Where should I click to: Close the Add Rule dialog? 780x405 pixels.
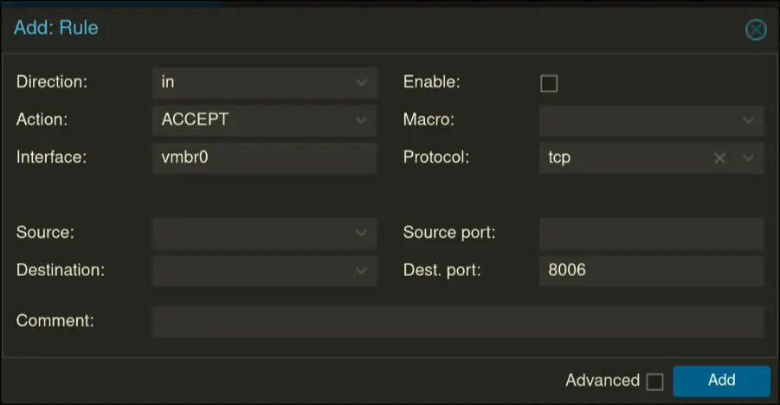756,29
